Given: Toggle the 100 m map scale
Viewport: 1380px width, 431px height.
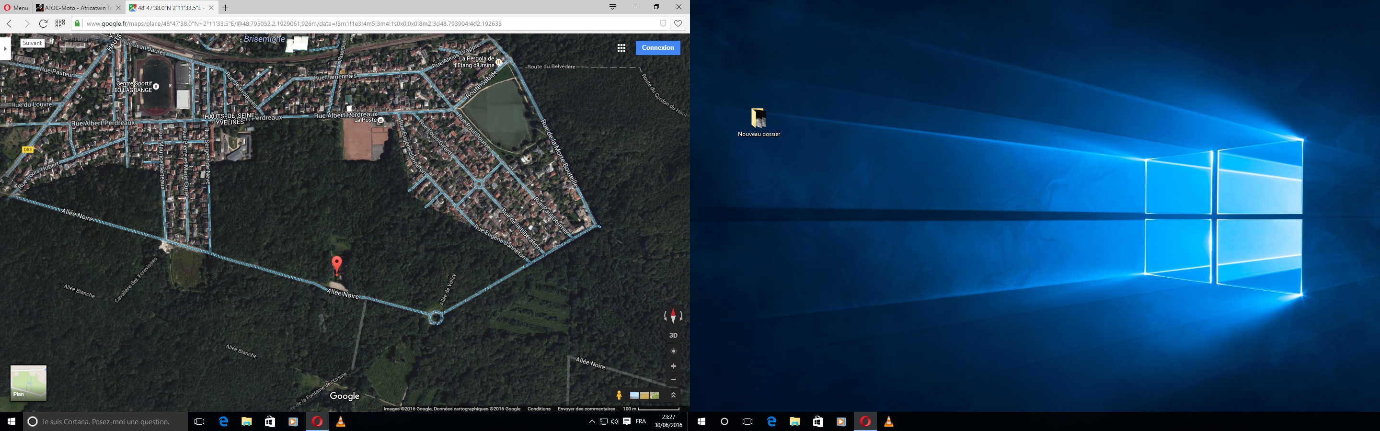Looking at the screenshot, I should [x=651, y=409].
